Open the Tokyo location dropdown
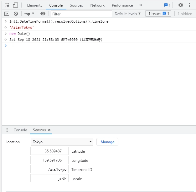The width and height of the screenshot is (196, 192). pyautogui.click(x=62, y=142)
